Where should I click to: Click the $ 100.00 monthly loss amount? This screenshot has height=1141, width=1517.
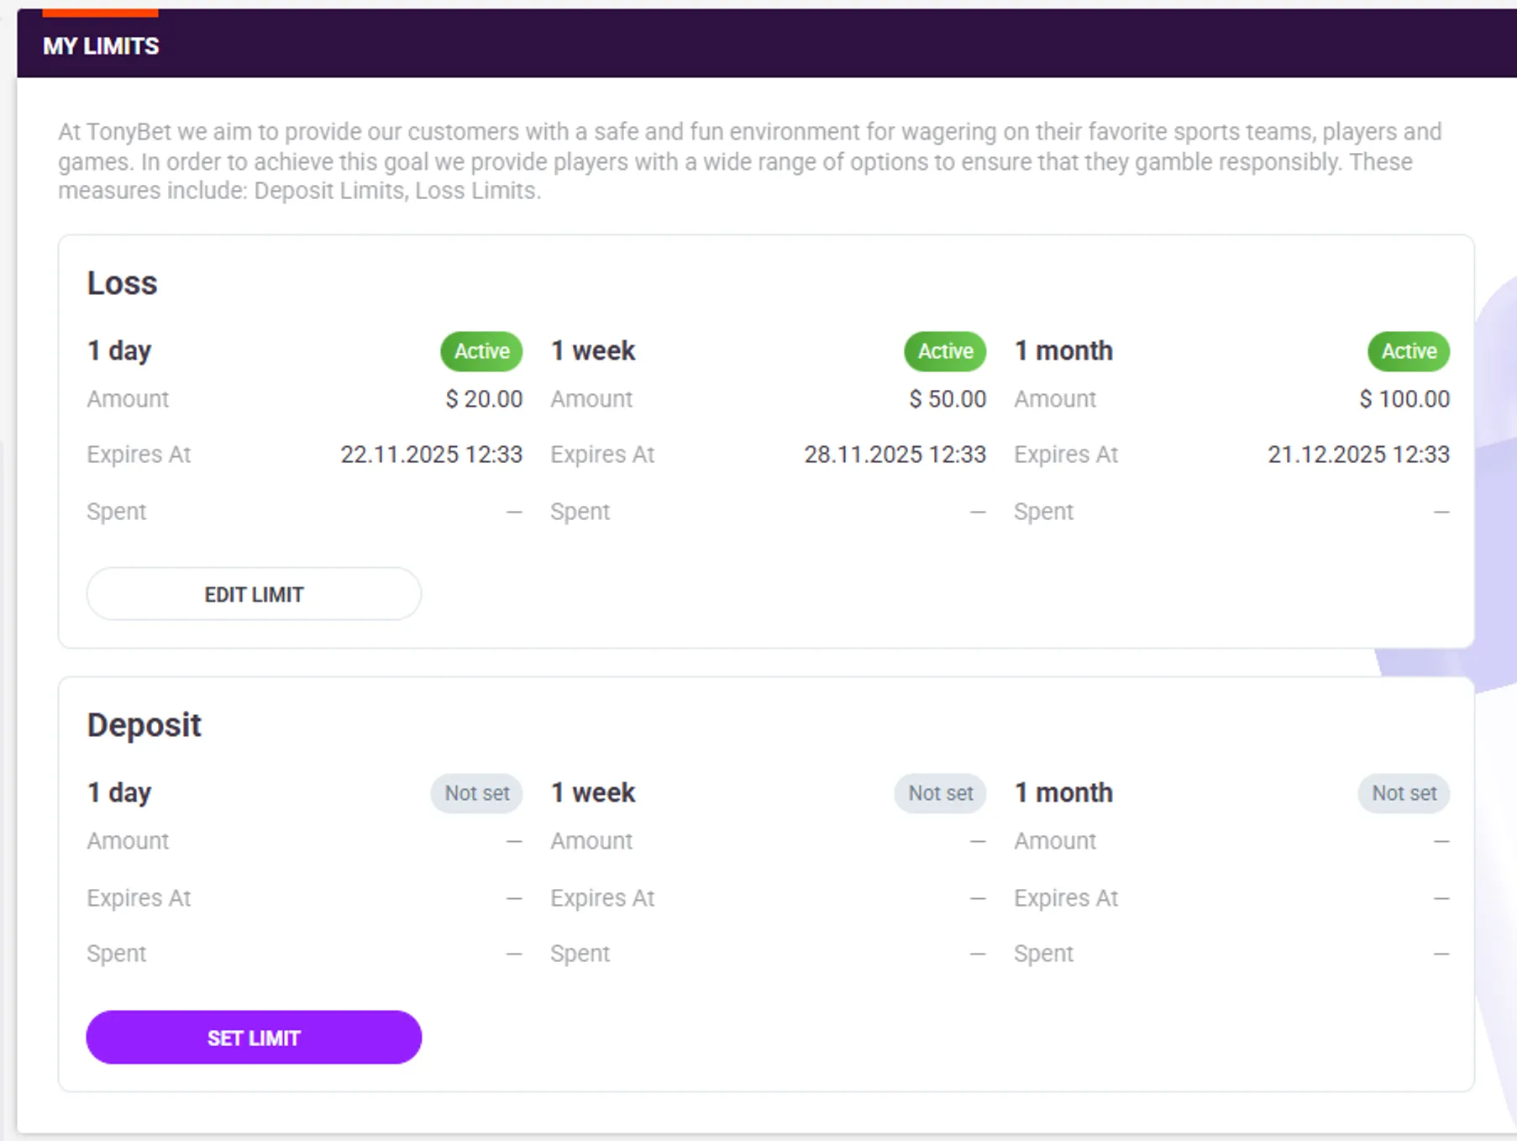(x=1404, y=399)
